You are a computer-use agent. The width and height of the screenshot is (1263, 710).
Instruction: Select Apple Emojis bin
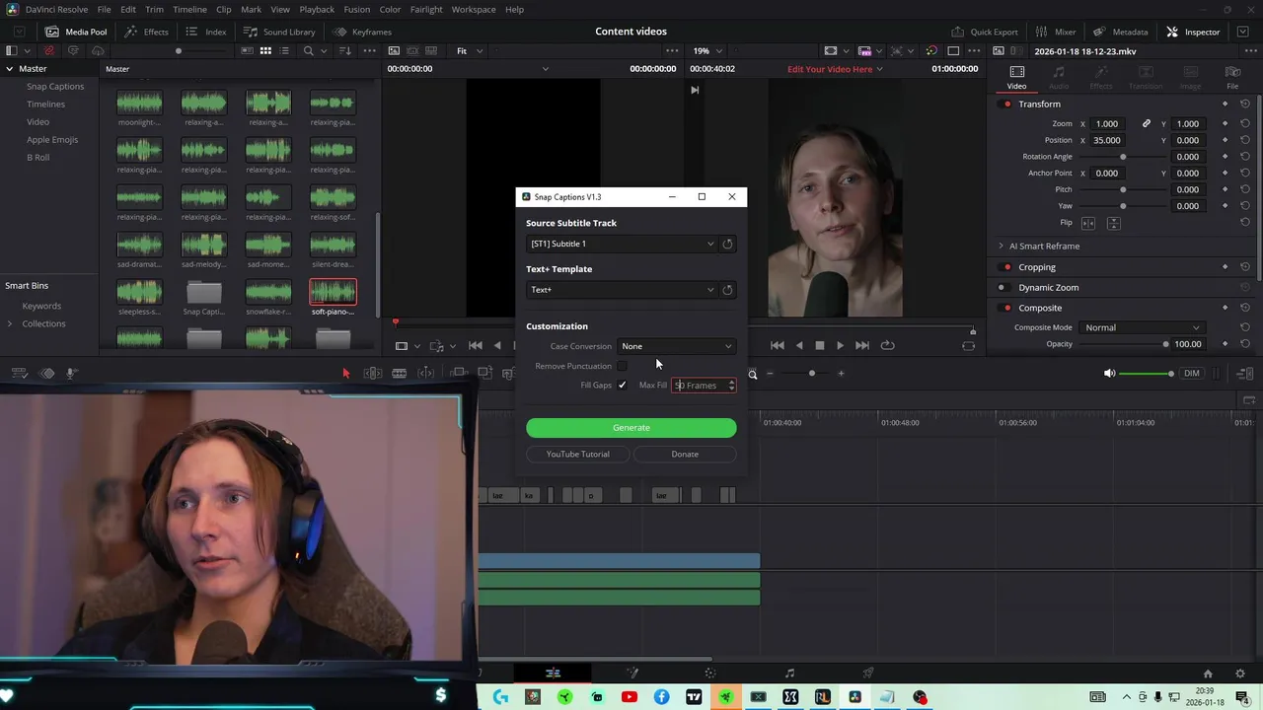(52, 139)
